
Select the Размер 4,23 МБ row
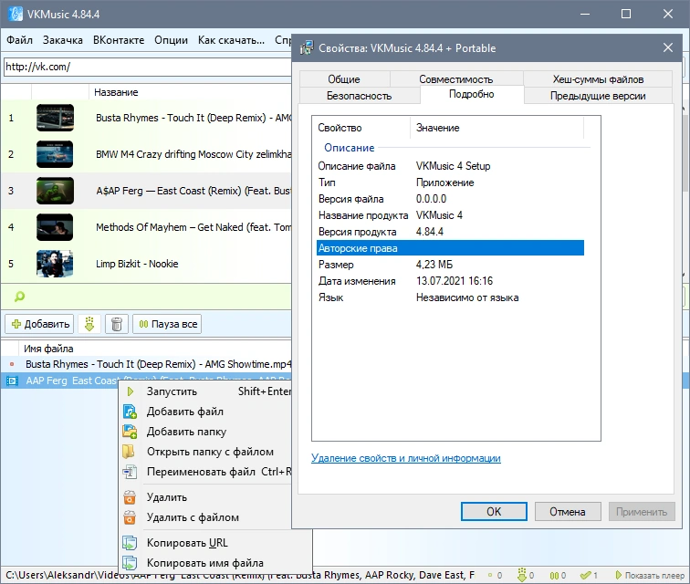(x=450, y=265)
